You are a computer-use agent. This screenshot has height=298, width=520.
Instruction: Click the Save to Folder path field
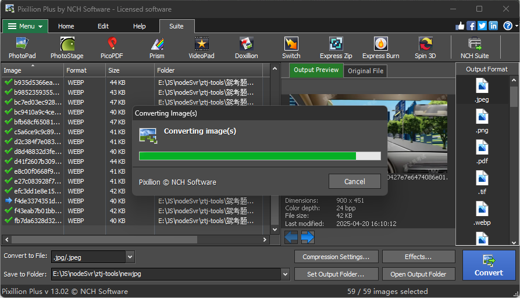pyautogui.click(x=166, y=274)
